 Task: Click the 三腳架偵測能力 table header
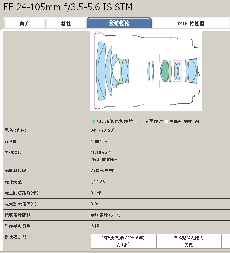[x=188, y=238]
